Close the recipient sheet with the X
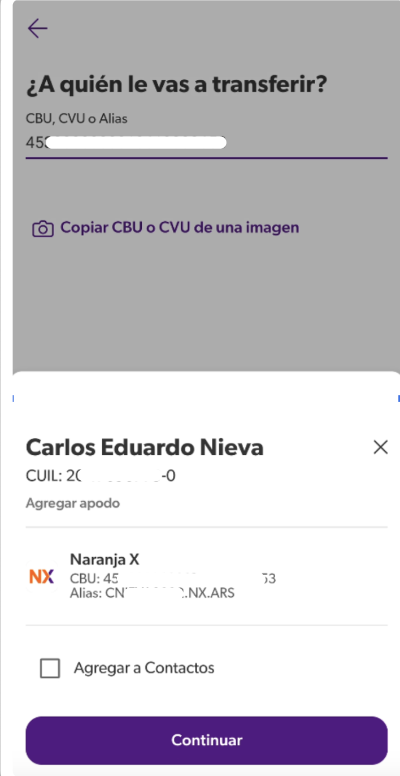 (x=380, y=447)
